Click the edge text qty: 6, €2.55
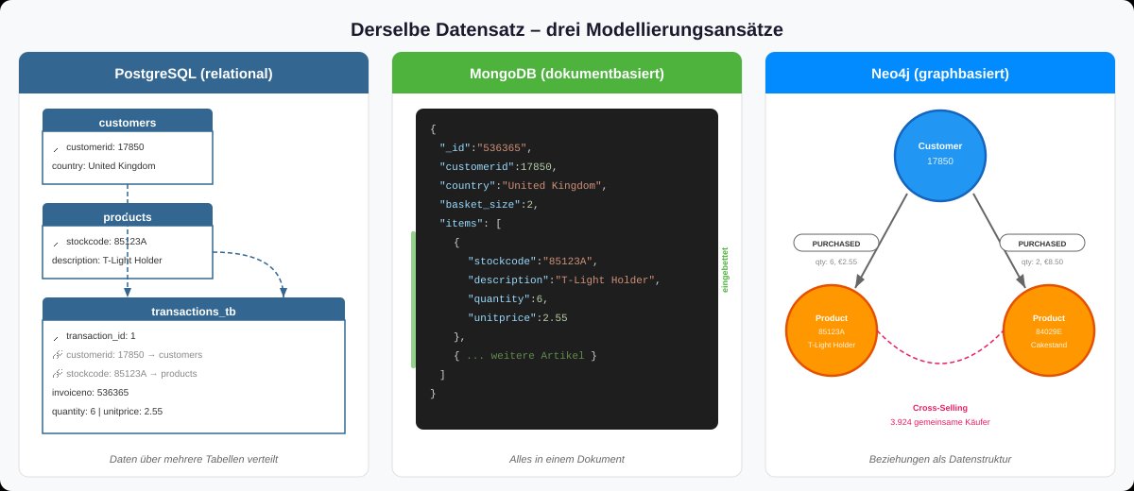Image resolution: width=1134 pixels, height=491 pixels. coord(836,262)
